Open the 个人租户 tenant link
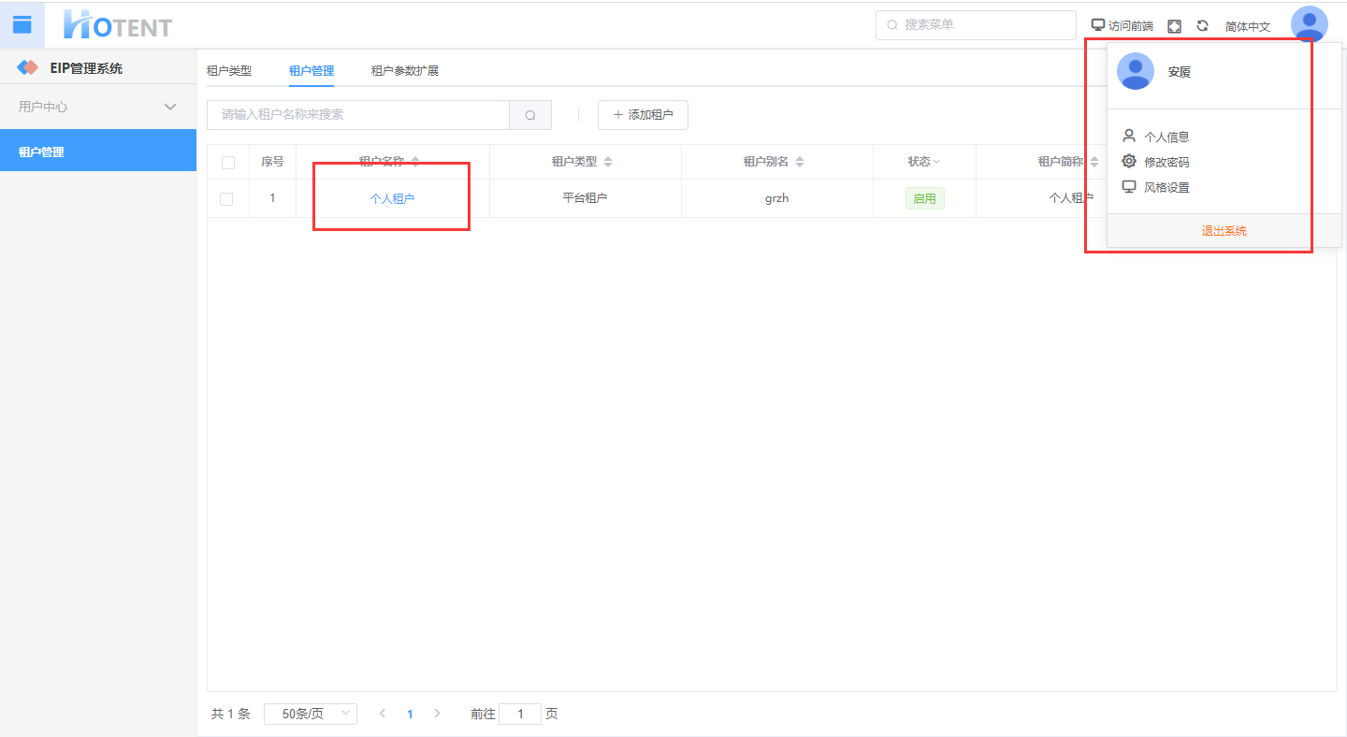The image size is (1347, 737). click(x=392, y=198)
